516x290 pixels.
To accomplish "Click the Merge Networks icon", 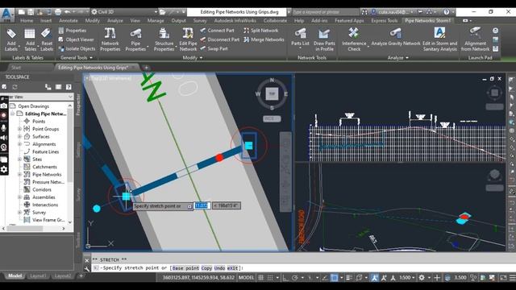I will pyautogui.click(x=246, y=39).
